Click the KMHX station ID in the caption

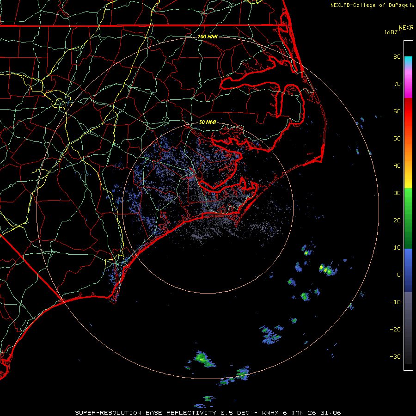point(270,413)
